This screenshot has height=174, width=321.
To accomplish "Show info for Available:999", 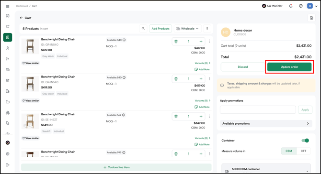I will click(x=124, y=152).
